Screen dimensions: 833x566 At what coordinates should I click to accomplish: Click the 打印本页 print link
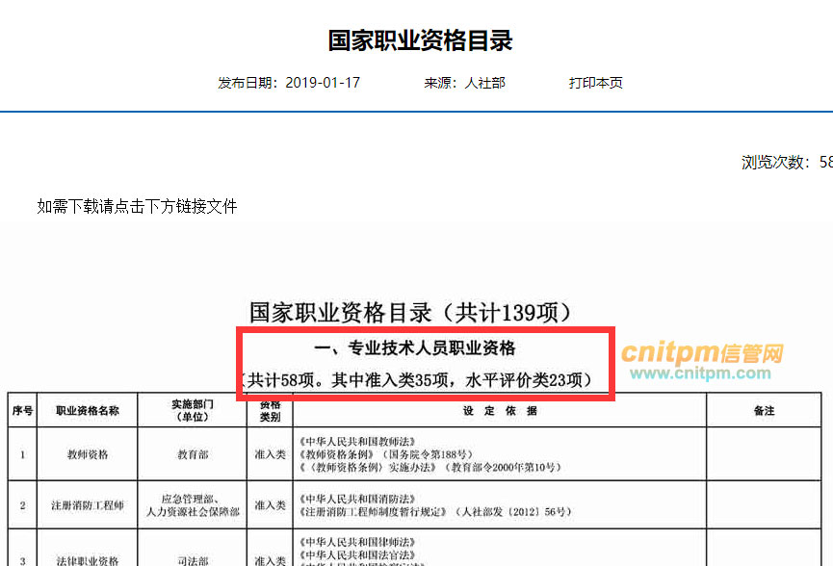coord(595,83)
